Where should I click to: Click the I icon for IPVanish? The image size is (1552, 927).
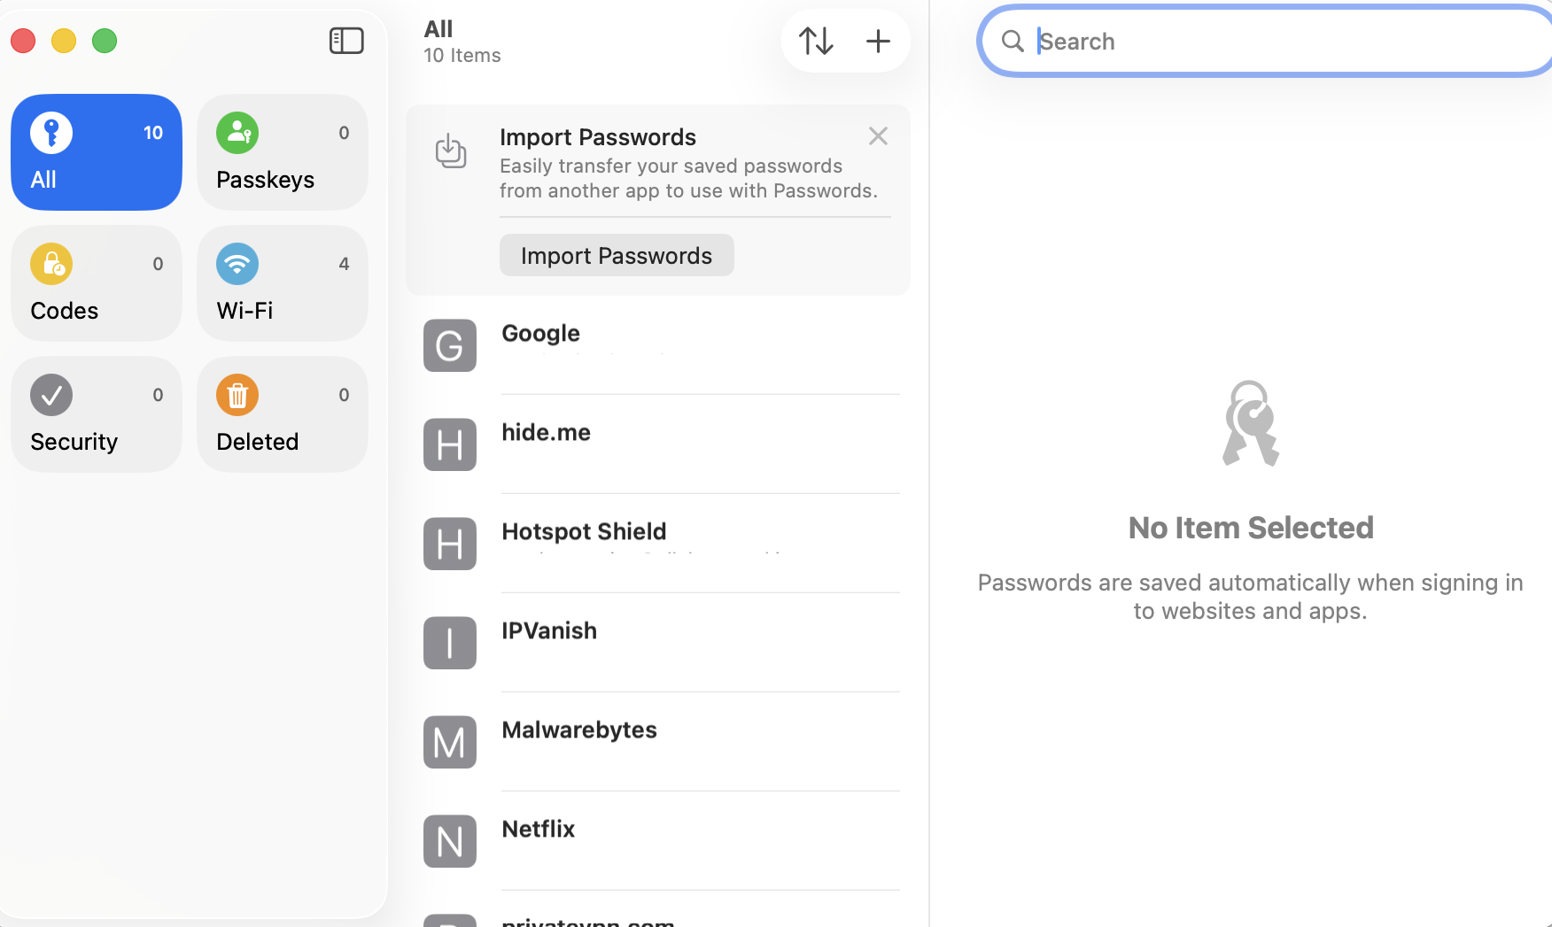(450, 643)
